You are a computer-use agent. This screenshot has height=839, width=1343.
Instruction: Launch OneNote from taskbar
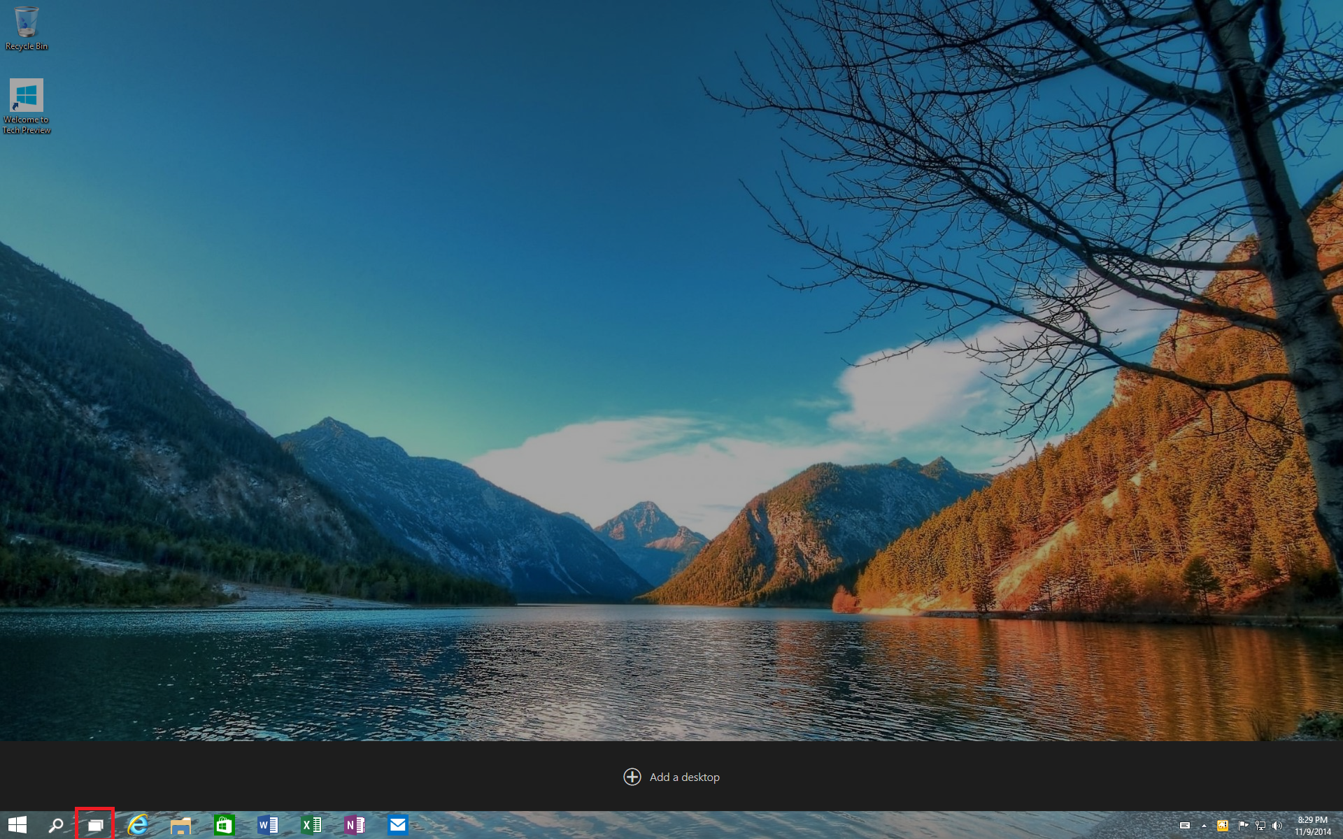pyautogui.click(x=355, y=825)
